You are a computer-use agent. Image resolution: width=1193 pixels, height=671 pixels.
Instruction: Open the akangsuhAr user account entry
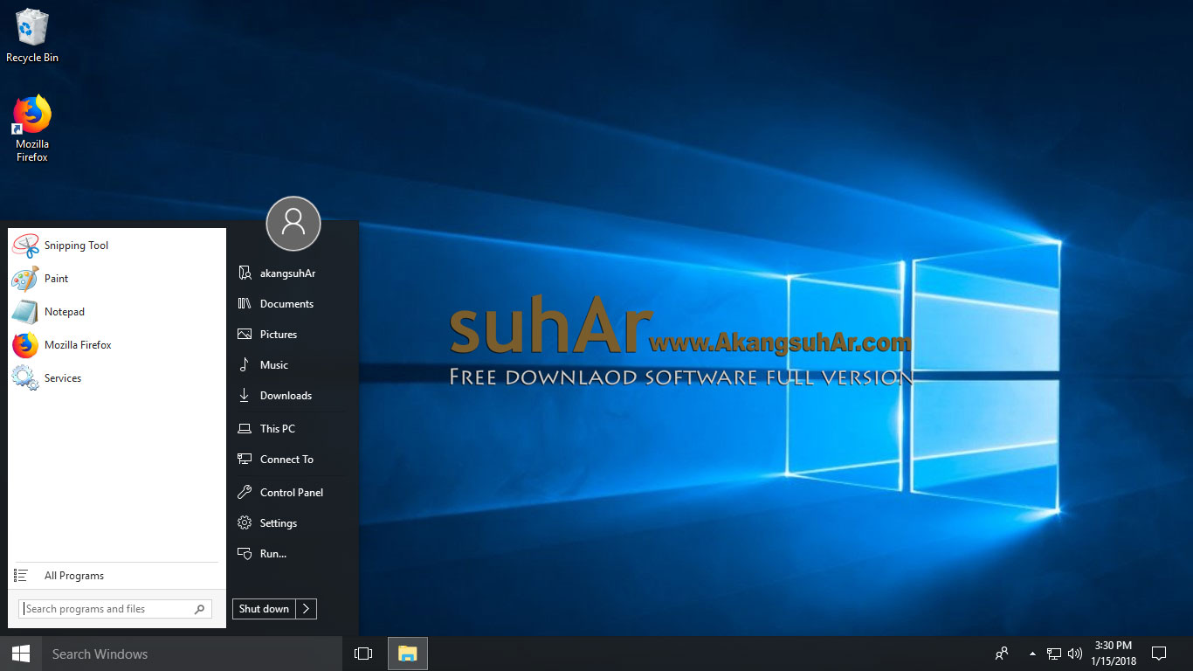(x=286, y=273)
